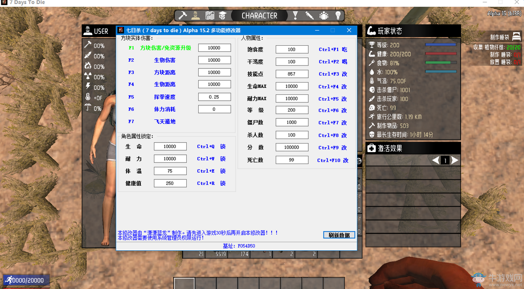Select the character portrait tab icon

pyautogui.click(x=196, y=16)
